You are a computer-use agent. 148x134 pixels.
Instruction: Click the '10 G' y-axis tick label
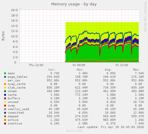coord(14,36)
